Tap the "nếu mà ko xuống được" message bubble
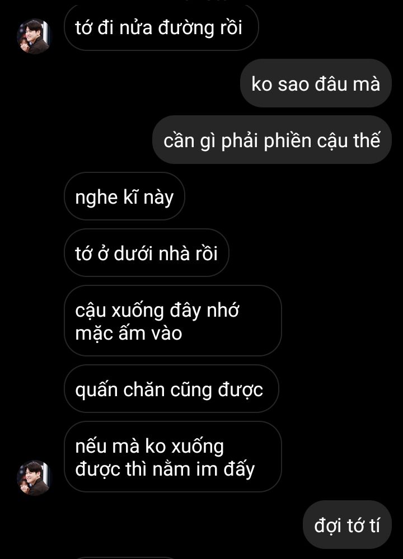Screen dimensions: 403x559 click(172, 457)
